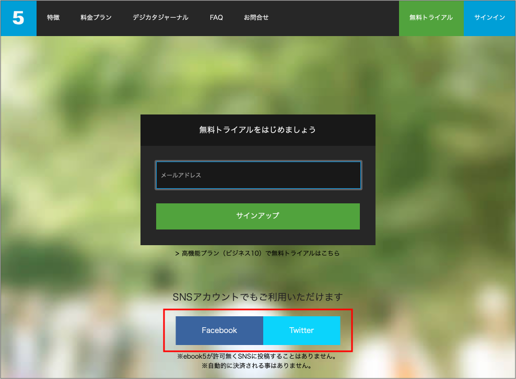Image resolution: width=516 pixels, height=379 pixels.
Task: Open the FAQ navigation item
Action: coord(216,17)
